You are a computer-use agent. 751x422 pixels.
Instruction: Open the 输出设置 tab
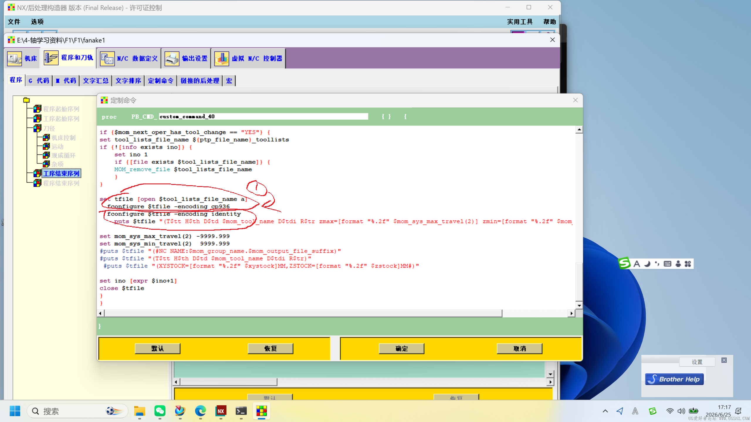click(x=186, y=58)
